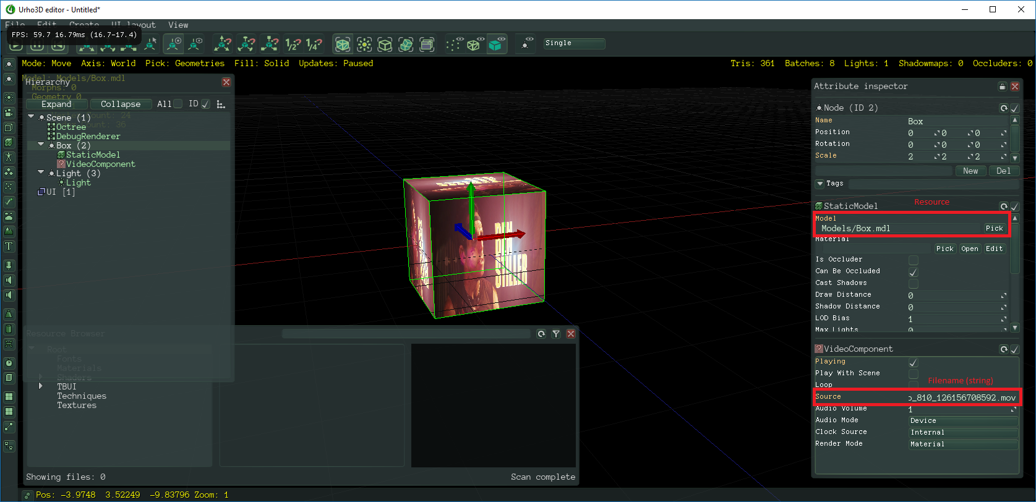Viewport: 1036px width, 502px height.
Task: Open the Audio Mode Device dropdown
Action: click(963, 421)
